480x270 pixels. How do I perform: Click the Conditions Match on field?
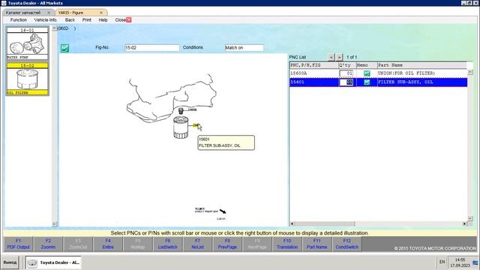(244, 48)
